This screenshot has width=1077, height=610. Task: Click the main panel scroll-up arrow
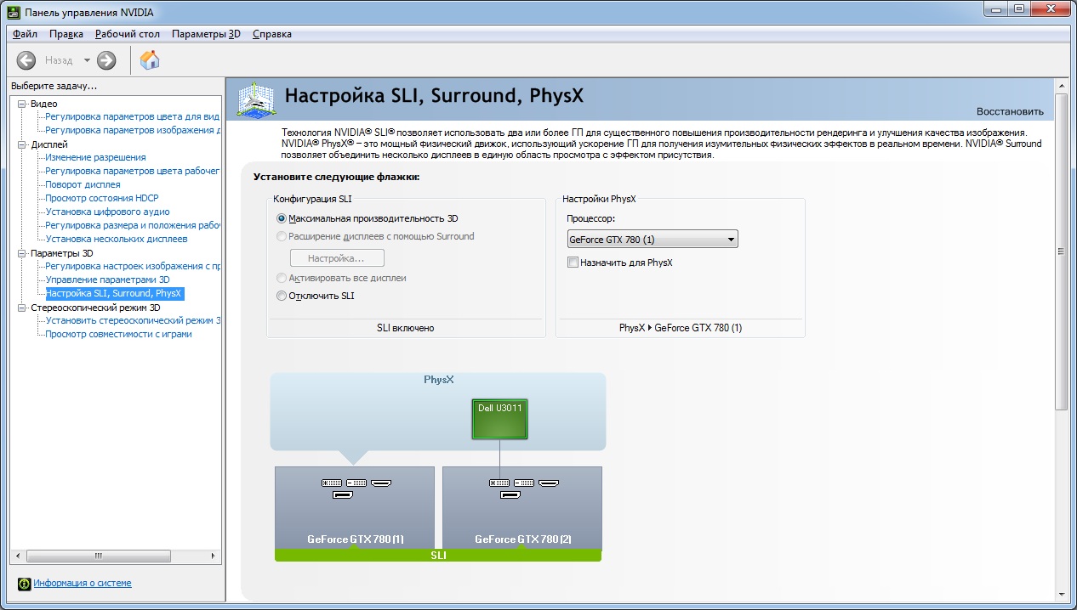click(x=1061, y=85)
